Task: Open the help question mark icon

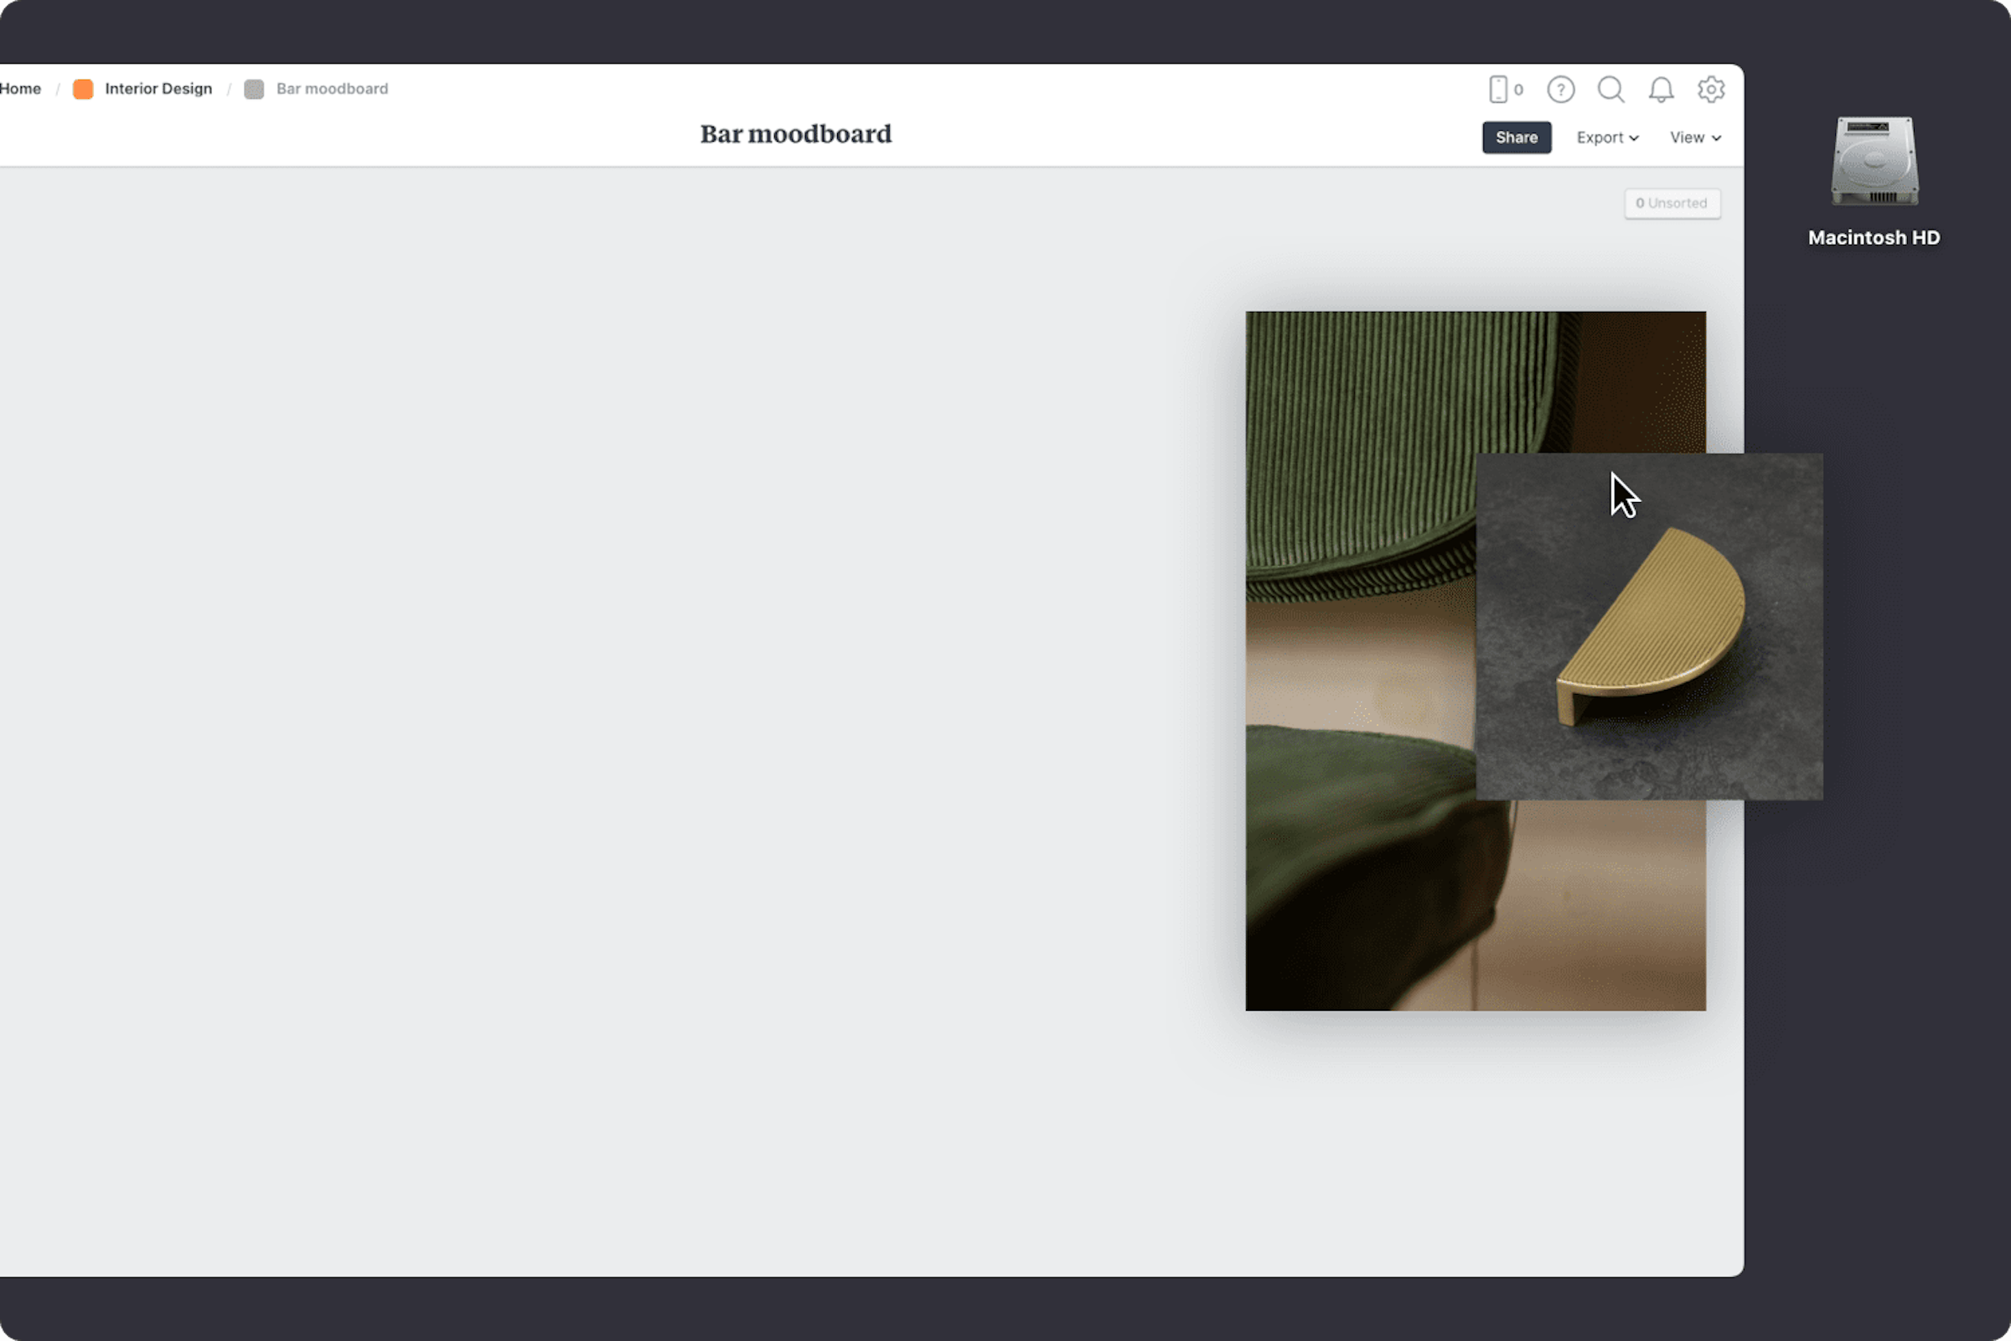Action: [x=1560, y=90]
